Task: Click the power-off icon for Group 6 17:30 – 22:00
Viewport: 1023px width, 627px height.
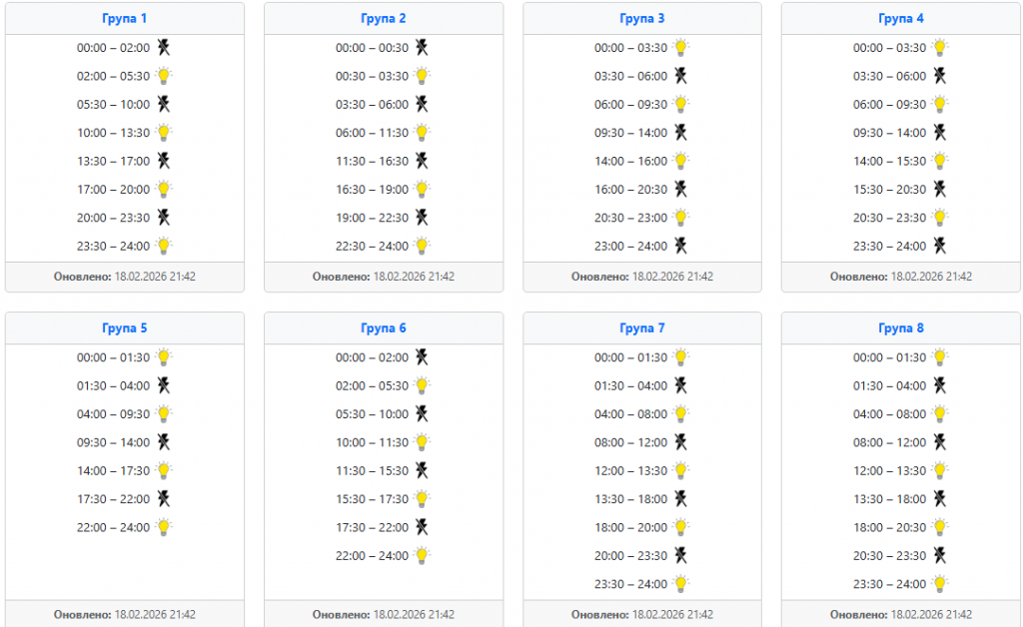Action: click(423, 526)
